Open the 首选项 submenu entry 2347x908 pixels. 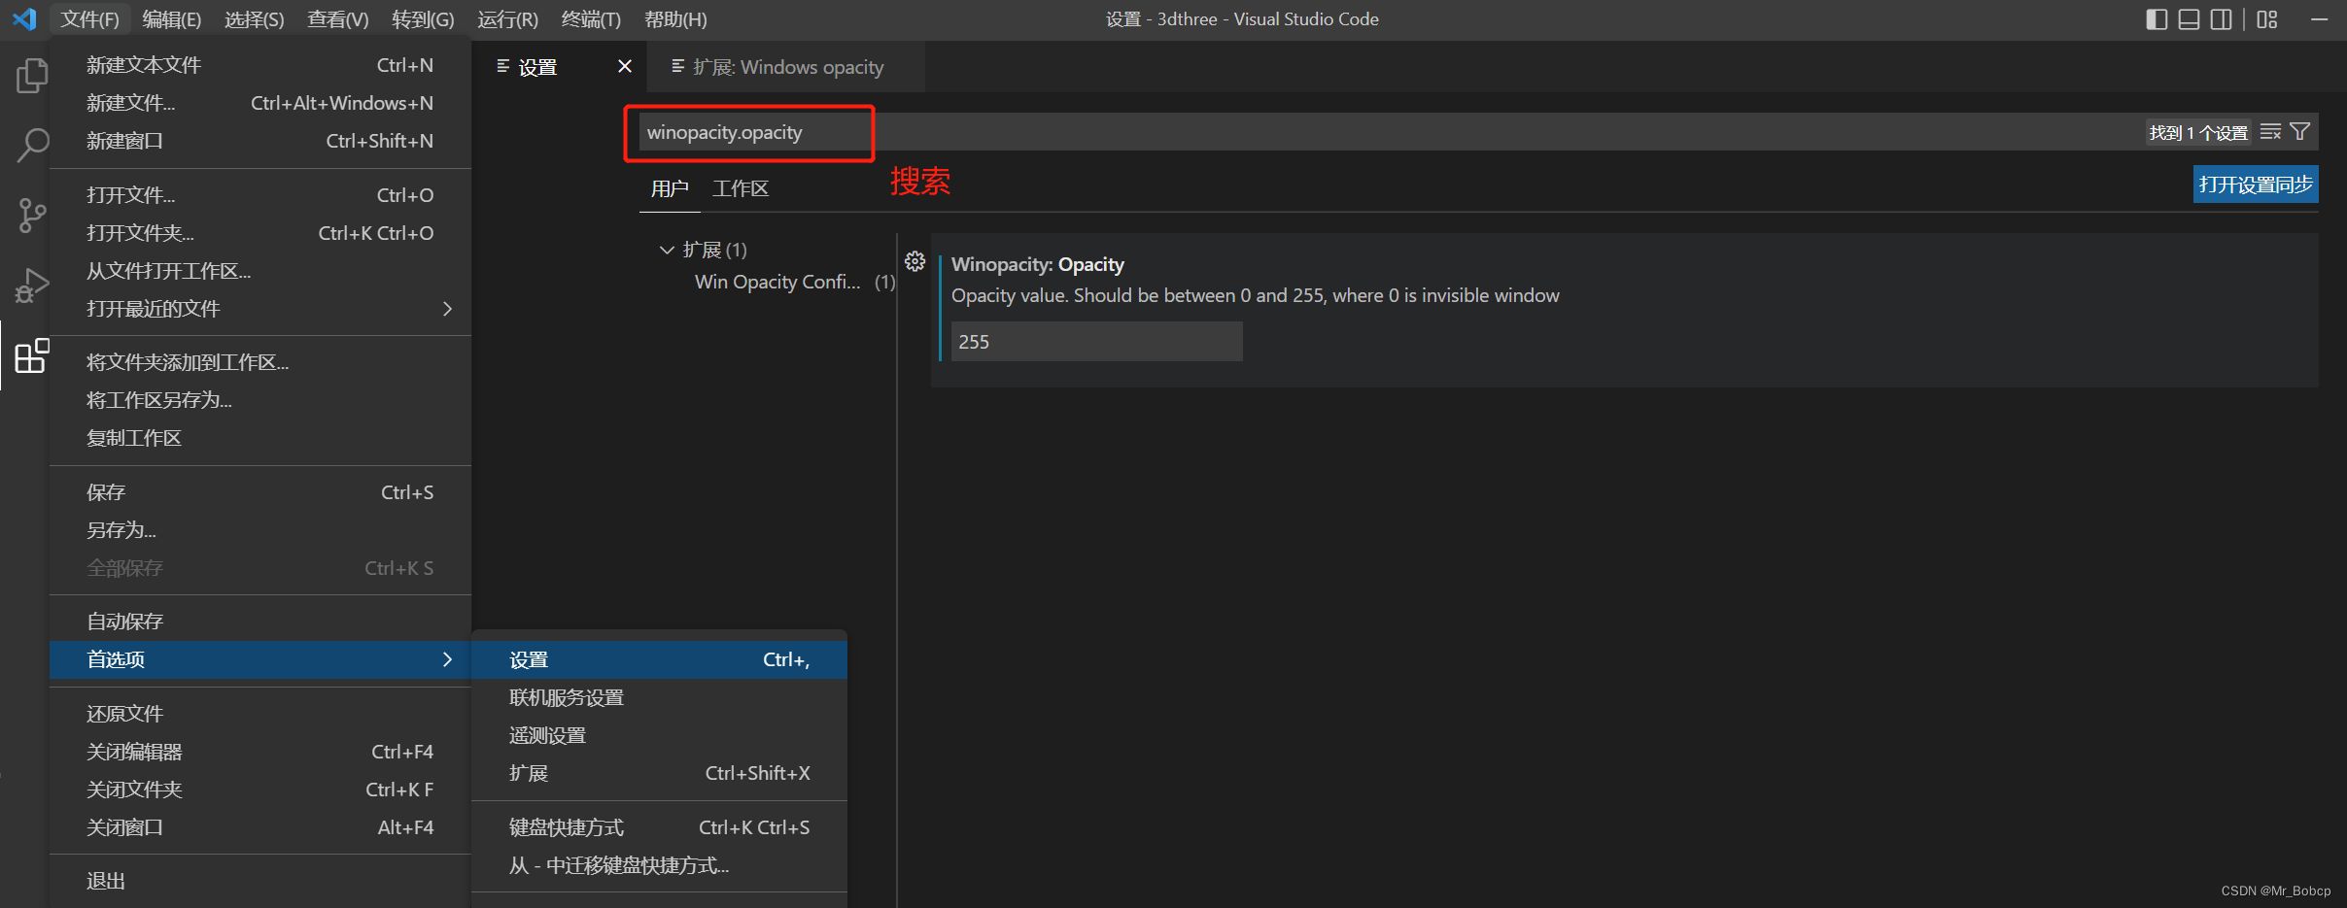click(x=260, y=659)
